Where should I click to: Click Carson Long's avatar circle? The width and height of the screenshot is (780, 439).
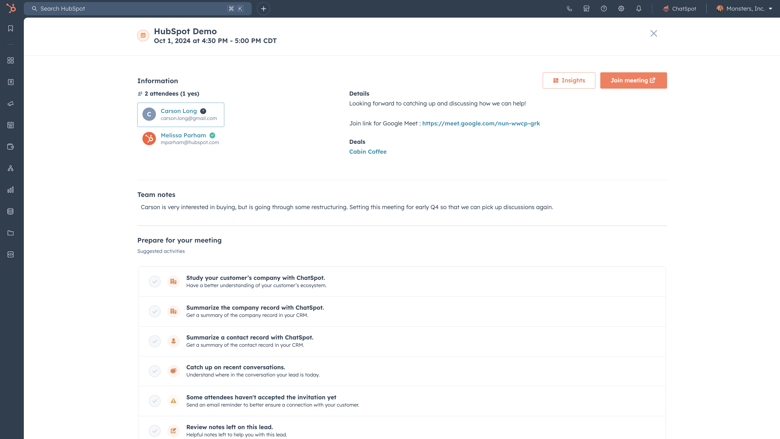(x=149, y=114)
